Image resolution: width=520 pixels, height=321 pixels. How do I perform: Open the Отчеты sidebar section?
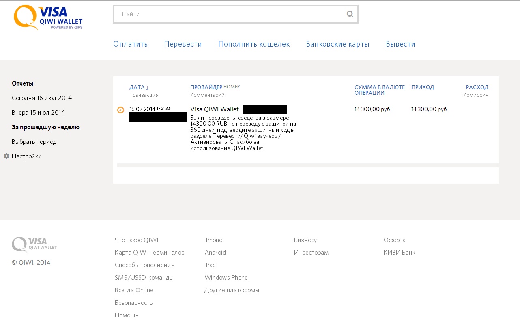coord(22,83)
